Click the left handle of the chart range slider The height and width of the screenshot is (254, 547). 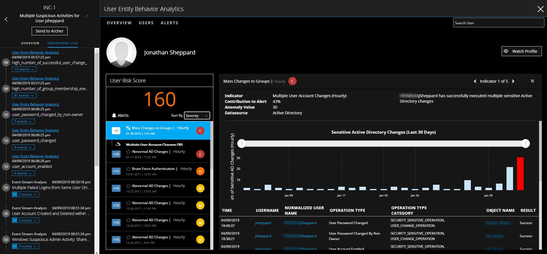point(242,143)
